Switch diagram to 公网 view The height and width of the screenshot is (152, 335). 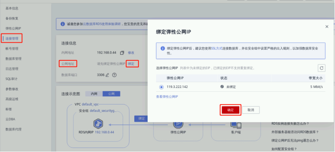coord(111,94)
